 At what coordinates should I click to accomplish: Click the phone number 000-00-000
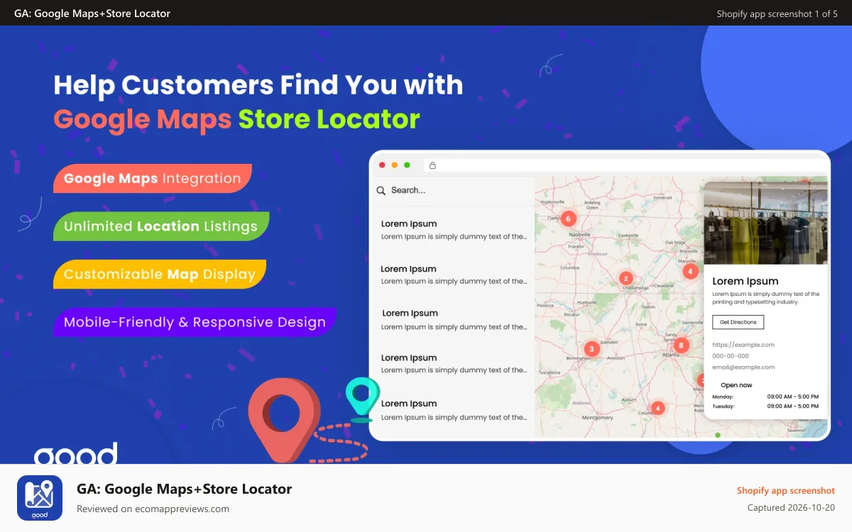[731, 356]
